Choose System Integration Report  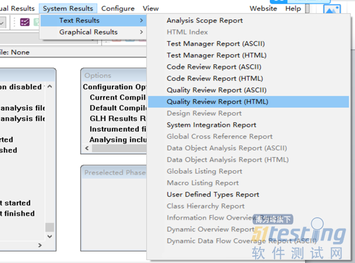click(211, 125)
